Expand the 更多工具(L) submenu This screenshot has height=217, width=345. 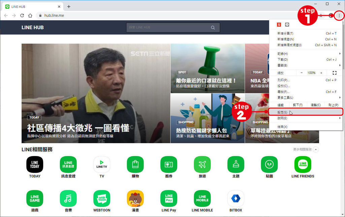[x=306, y=97]
